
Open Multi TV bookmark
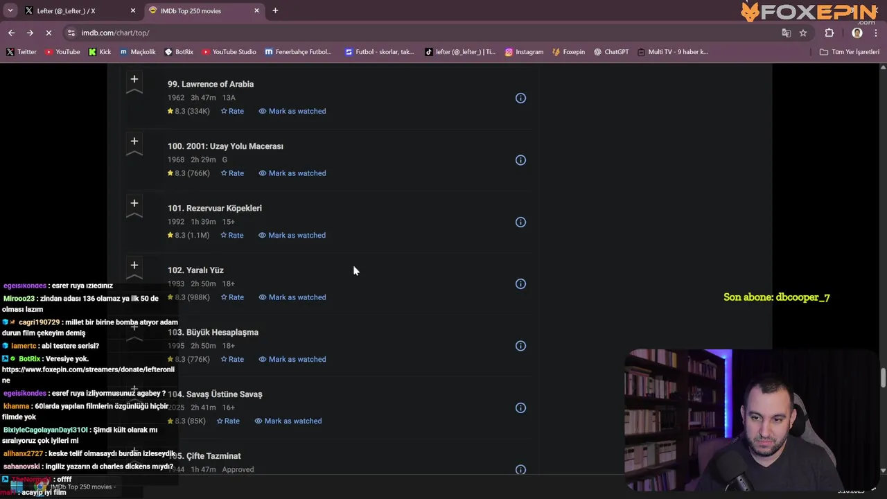pos(673,52)
